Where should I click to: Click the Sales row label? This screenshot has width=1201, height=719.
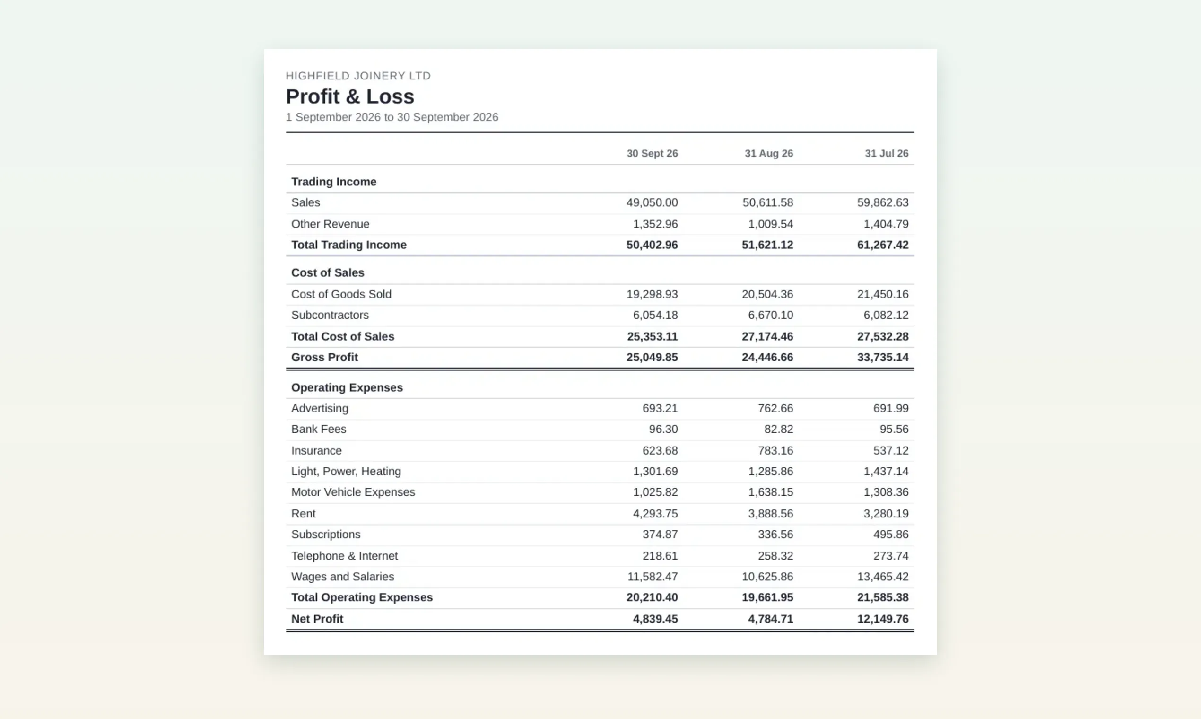click(x=305, y=202)
